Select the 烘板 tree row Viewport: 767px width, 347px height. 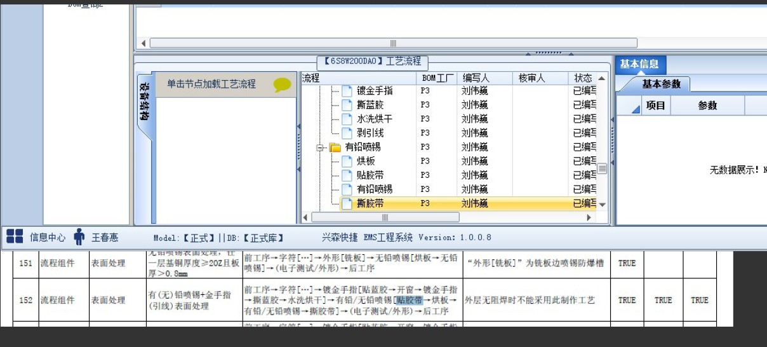click(x=448, y=161)
